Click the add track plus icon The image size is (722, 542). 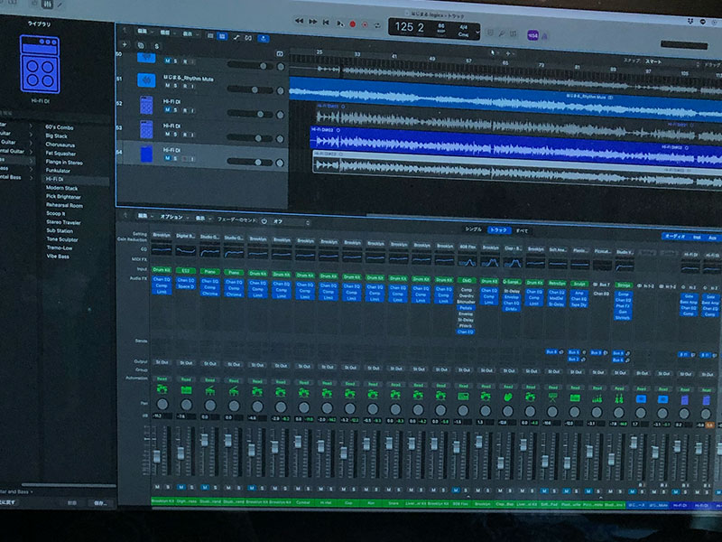point(125,45)
